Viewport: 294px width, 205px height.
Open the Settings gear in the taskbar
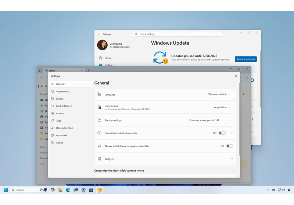click(83, 190)
